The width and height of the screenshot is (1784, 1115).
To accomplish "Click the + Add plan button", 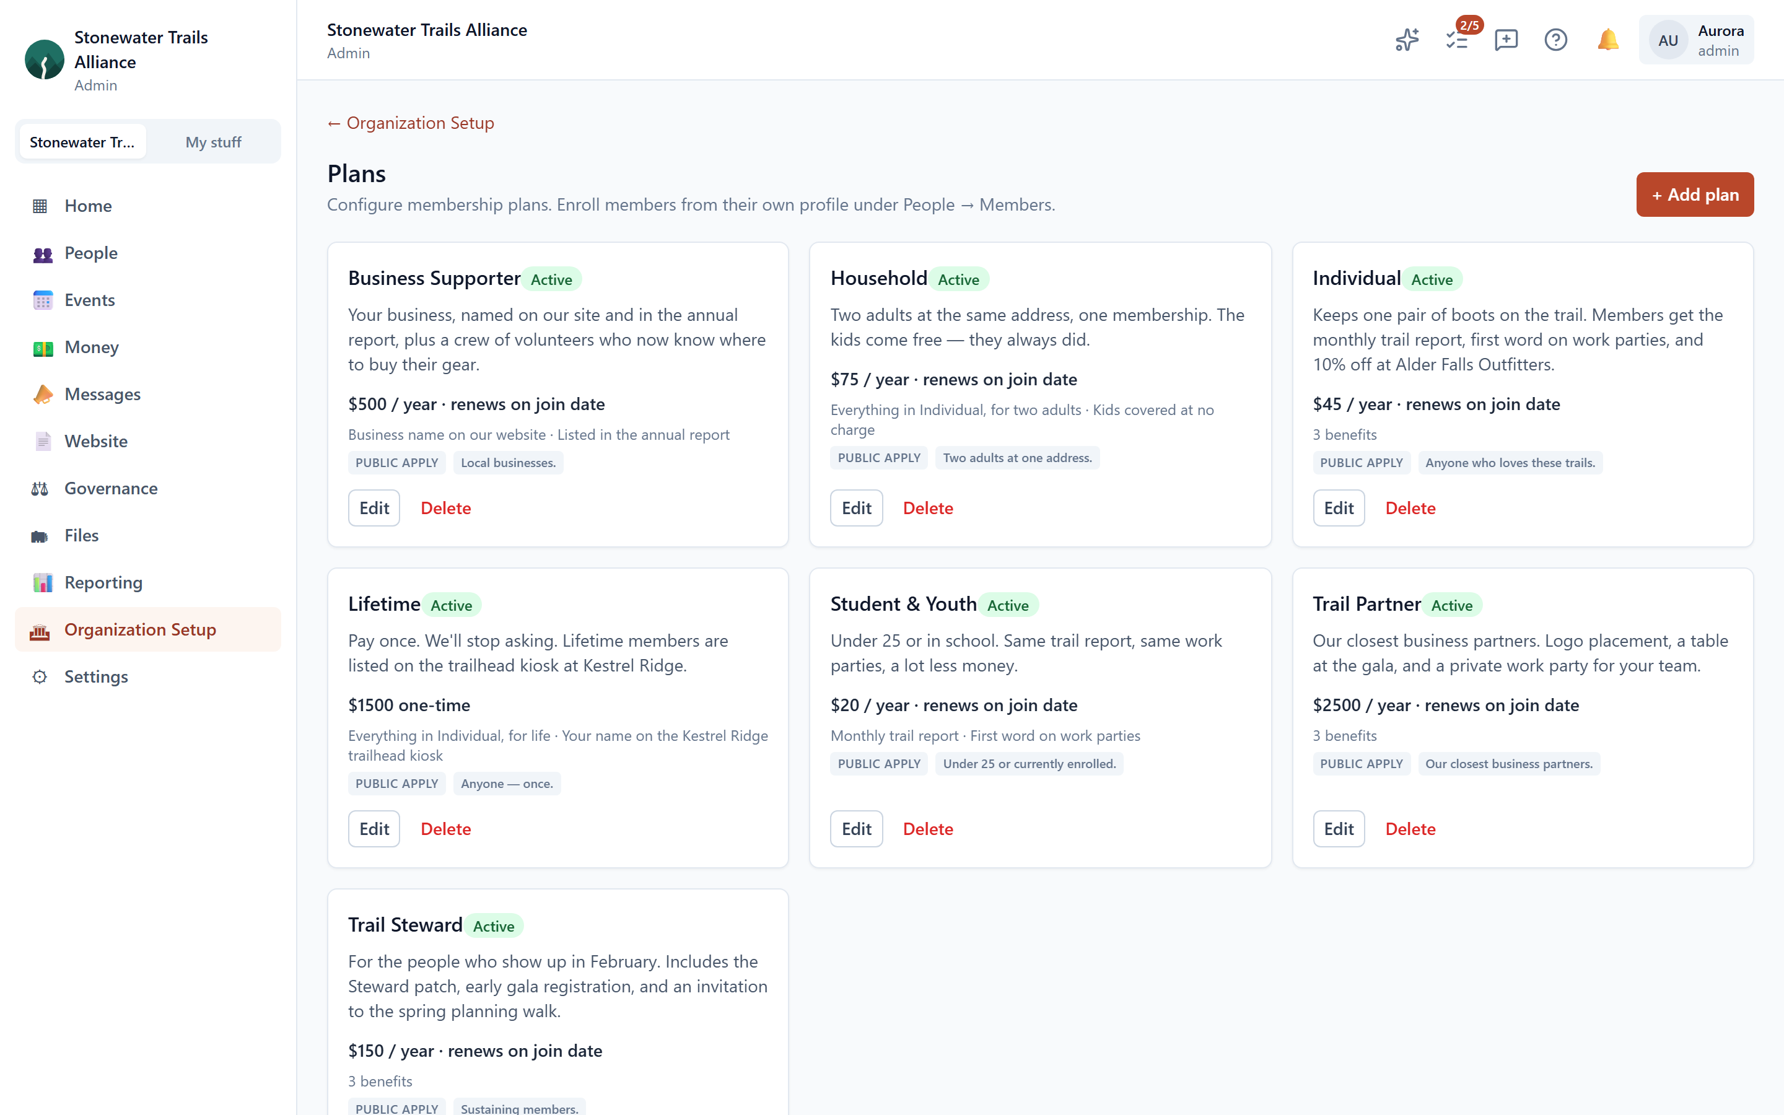I will (1695, 195).
